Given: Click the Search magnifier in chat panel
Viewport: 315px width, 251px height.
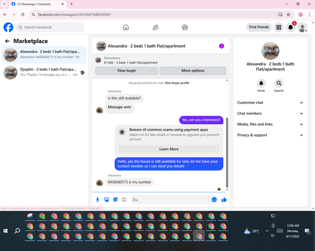Looking at the screenshot, I should coord(278,83).
